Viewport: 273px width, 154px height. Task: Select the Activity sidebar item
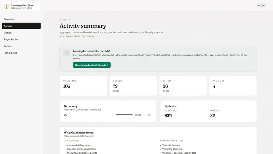(x=21, y=26)
